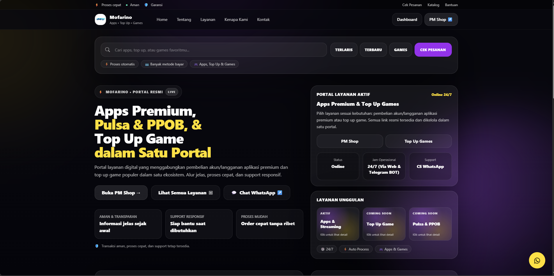Open the Layanan menu item
This screenshot has width=554, height=276.
coord(208,19)
